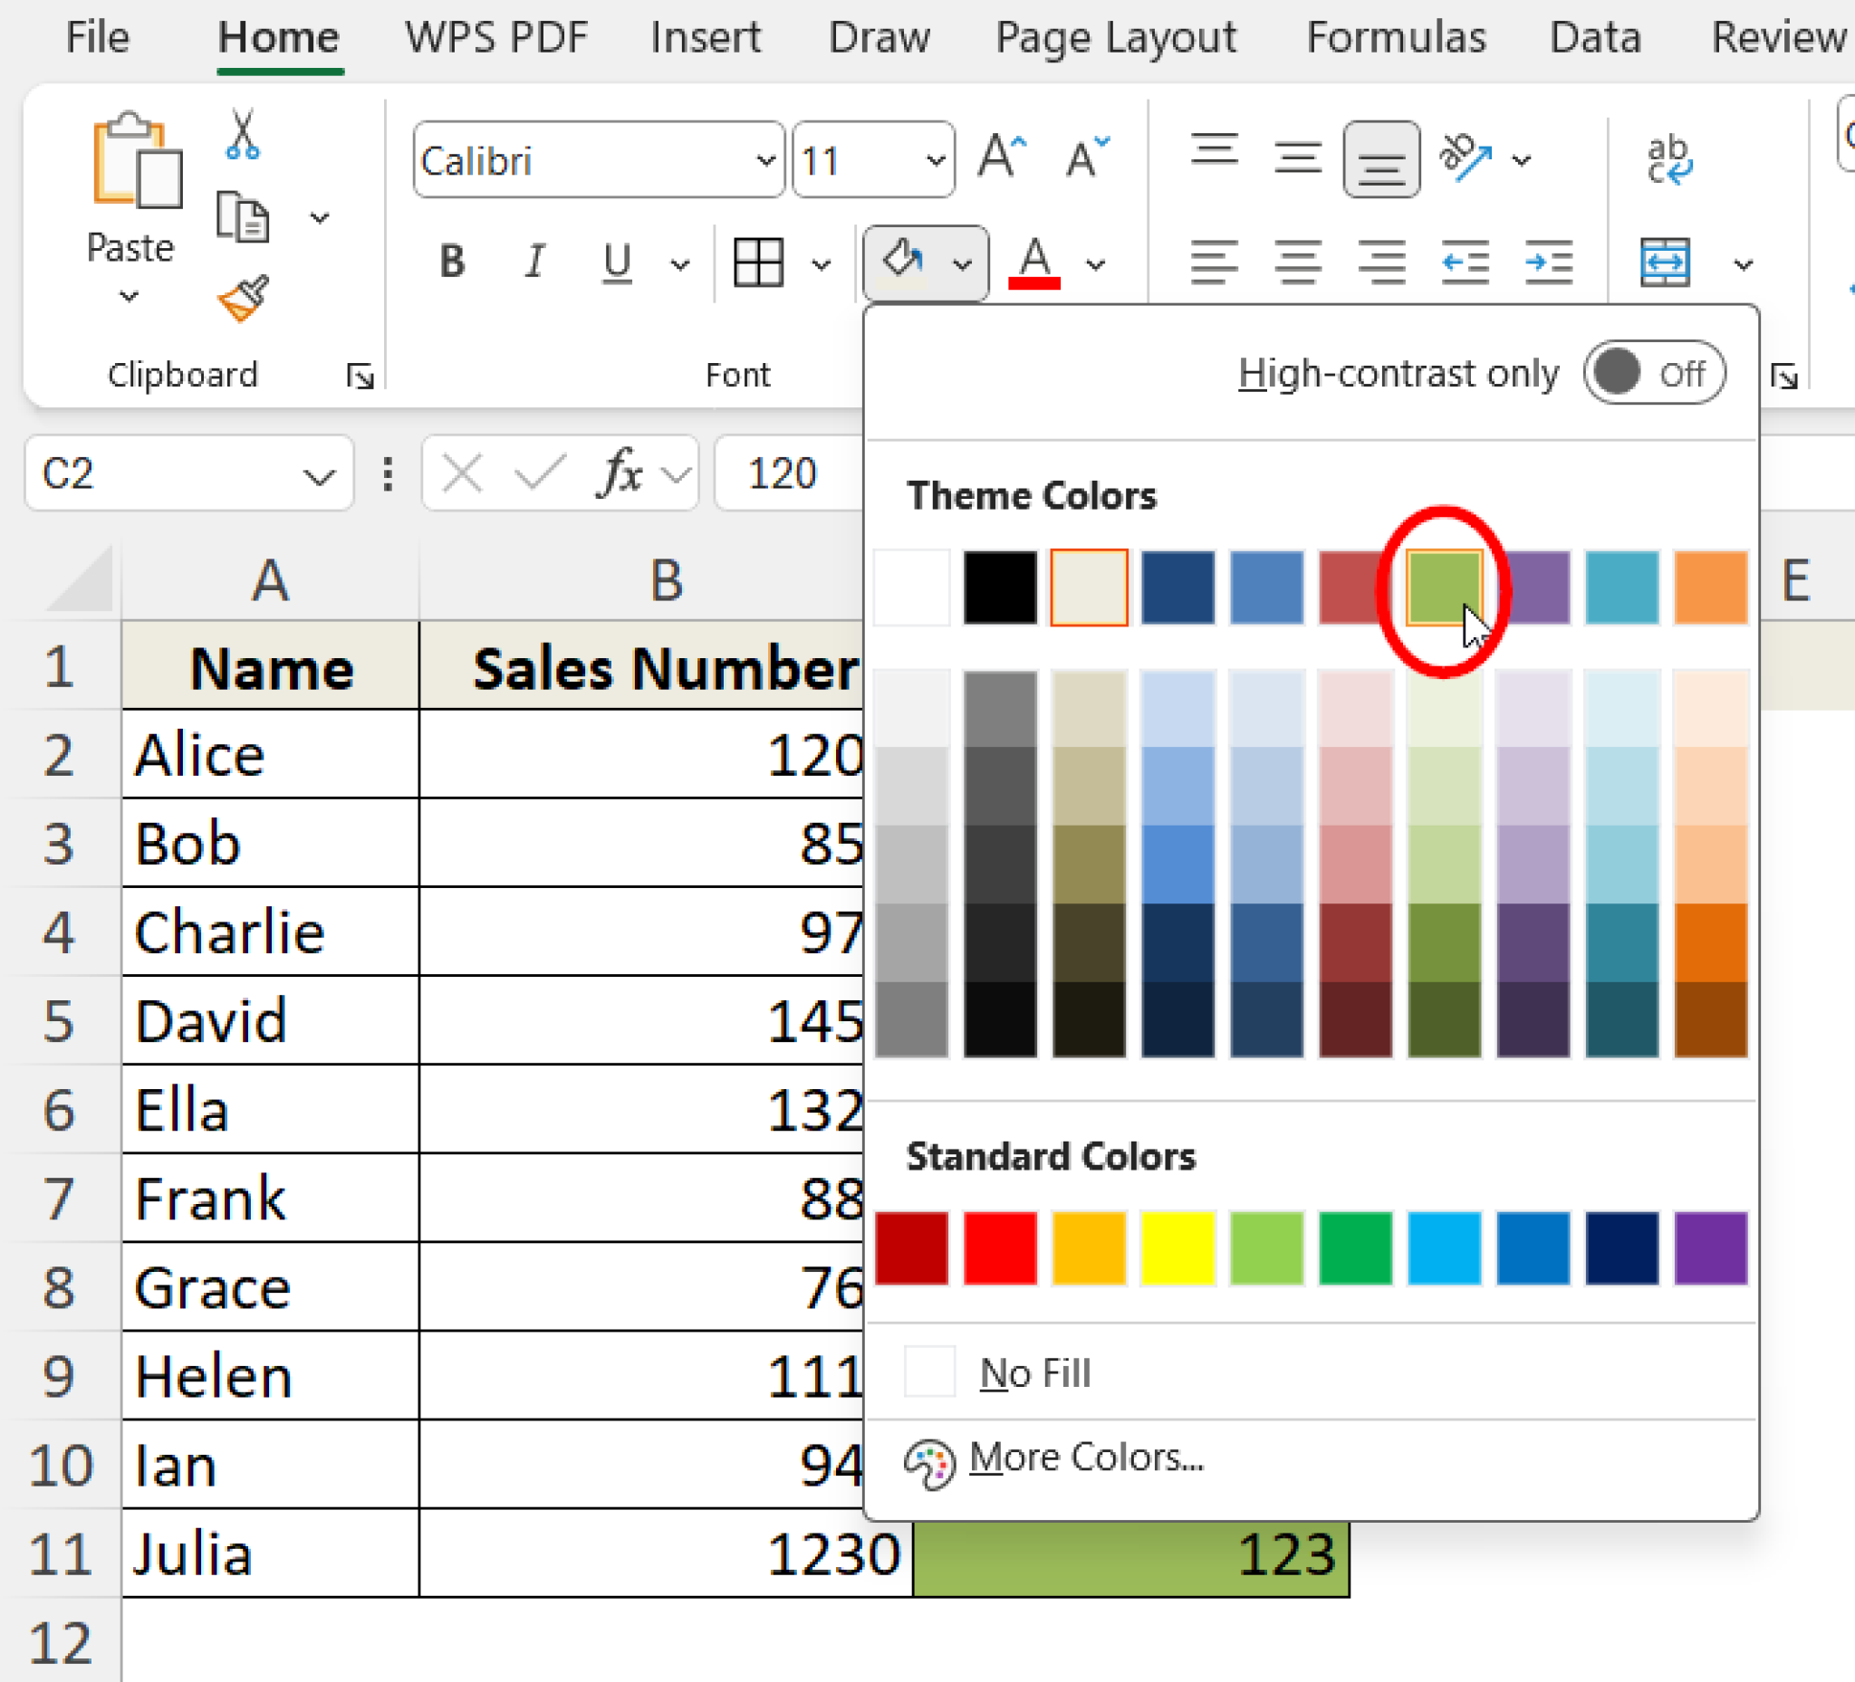Open the Clipboard dialog launcher
Image resolution: width=1855 pixels, height=1682 pixels.
360,375
